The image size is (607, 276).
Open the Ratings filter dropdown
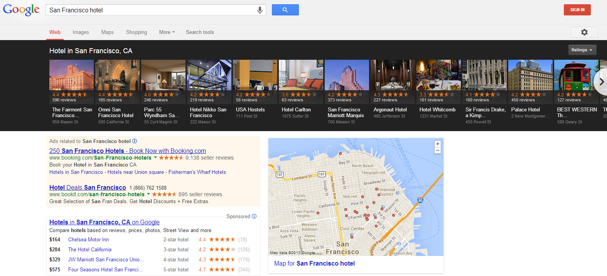coord(582,50)
